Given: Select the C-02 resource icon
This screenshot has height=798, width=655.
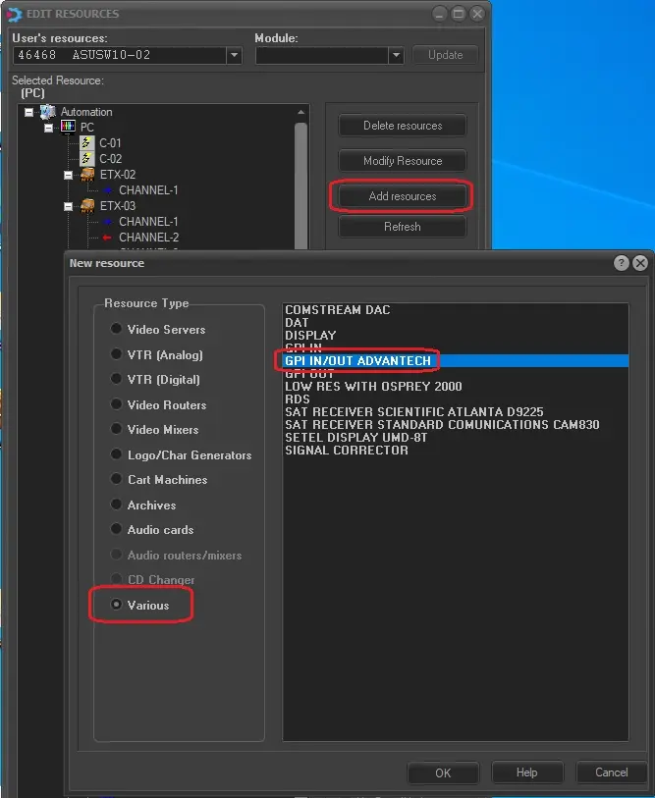Looking at the screenshot, I should click(86, 159).
